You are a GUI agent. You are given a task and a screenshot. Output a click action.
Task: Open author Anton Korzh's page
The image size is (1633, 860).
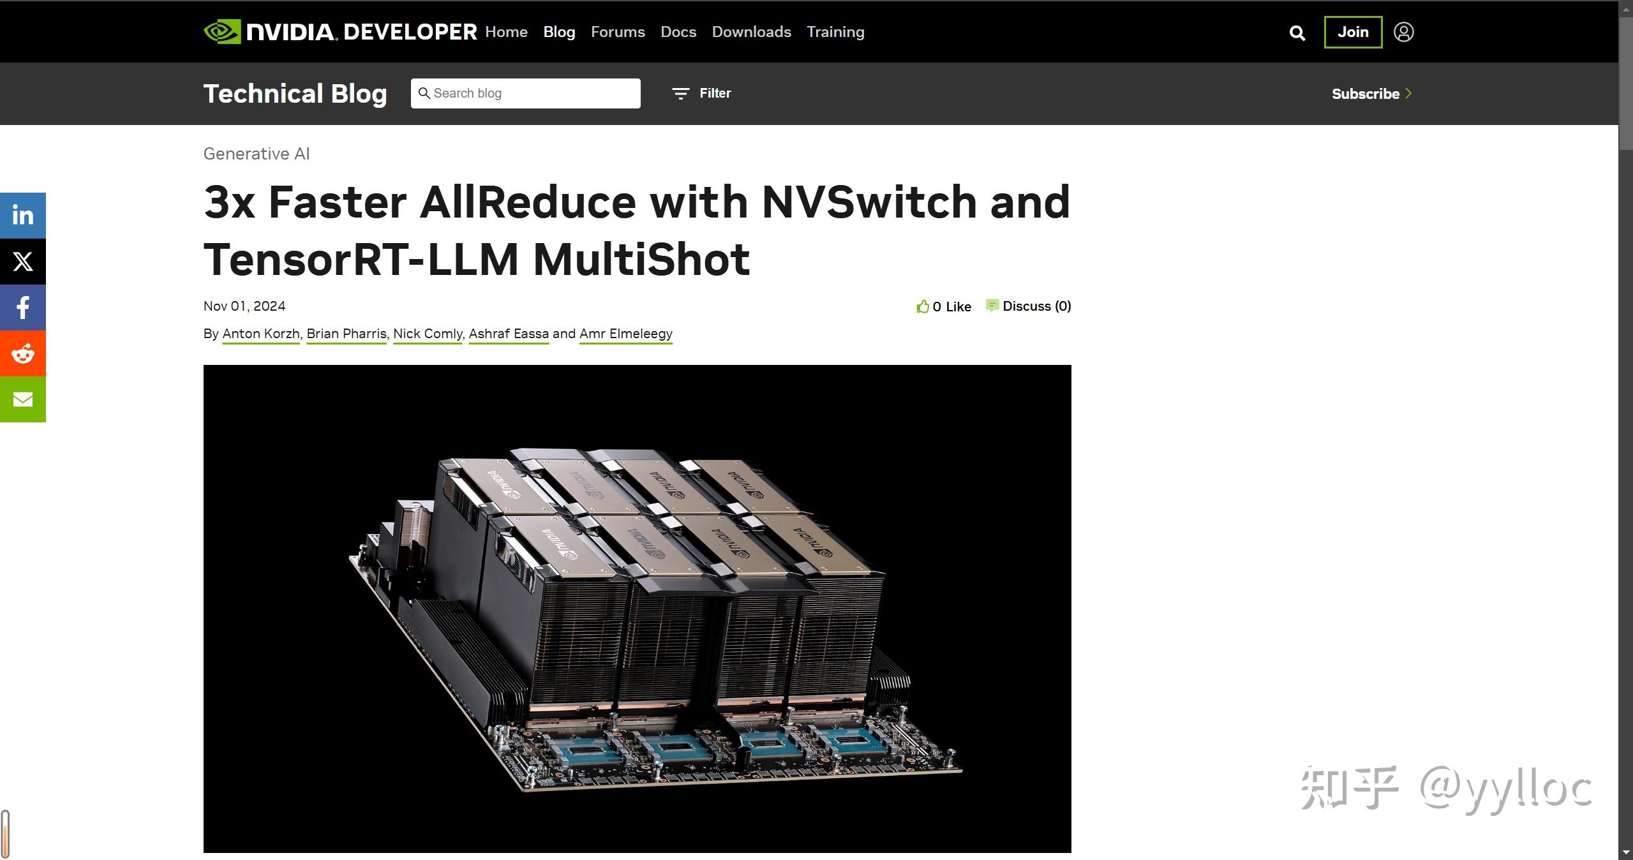260,334
